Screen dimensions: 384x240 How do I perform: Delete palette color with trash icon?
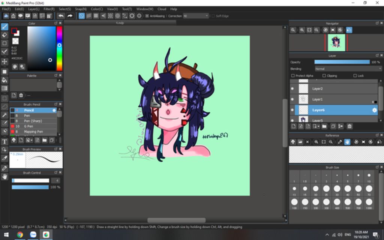tap(21, 95)
